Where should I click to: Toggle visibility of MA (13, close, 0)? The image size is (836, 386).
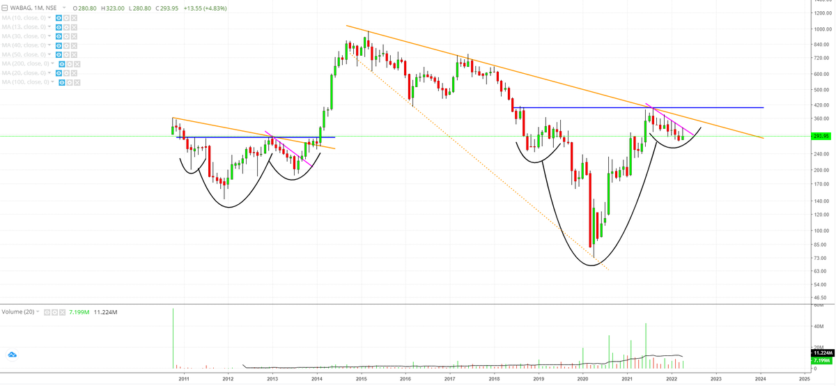59,27
